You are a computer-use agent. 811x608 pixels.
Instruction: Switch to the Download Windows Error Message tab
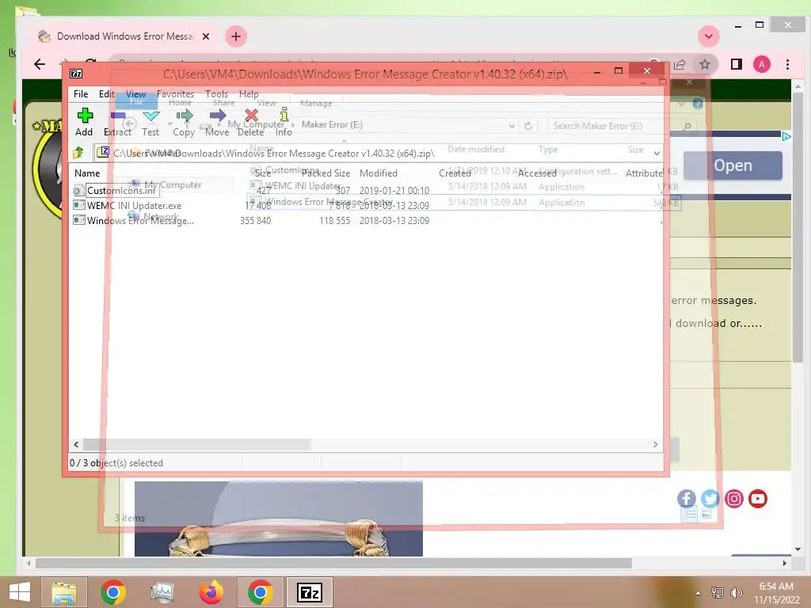(124, 36)
